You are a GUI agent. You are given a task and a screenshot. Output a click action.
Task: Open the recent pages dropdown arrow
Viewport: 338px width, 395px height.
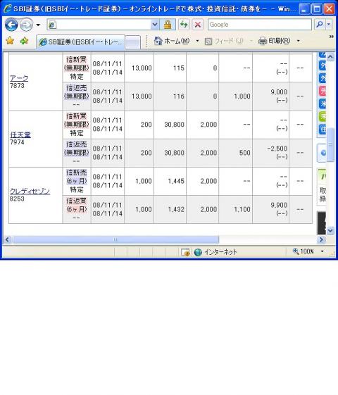tap(38, 25)
